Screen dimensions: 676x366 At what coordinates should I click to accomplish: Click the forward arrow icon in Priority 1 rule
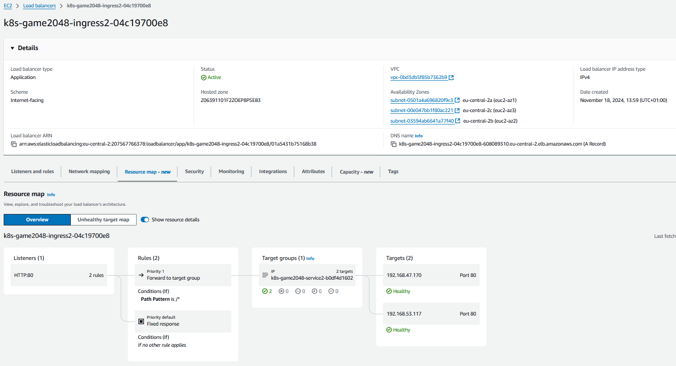141,275
